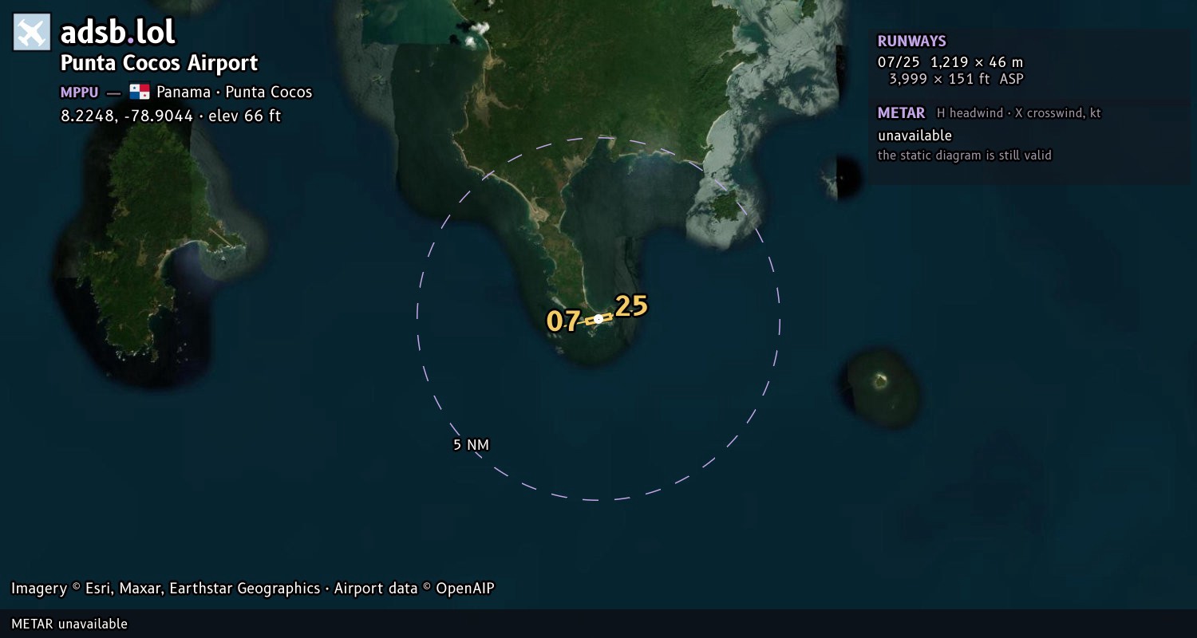Click the adsb.lol airplane logo icon
Screen dimensions: 1197x638
[32, 32]
